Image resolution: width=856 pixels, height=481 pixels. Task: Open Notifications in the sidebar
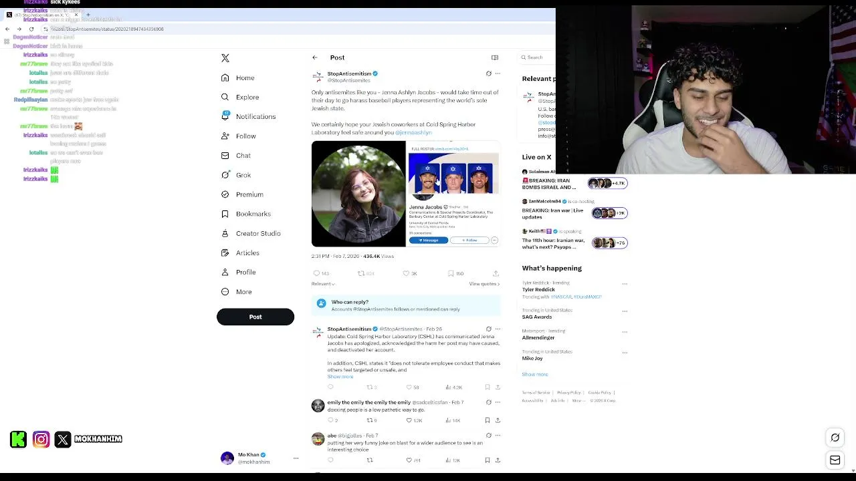(x=248, y=117)
